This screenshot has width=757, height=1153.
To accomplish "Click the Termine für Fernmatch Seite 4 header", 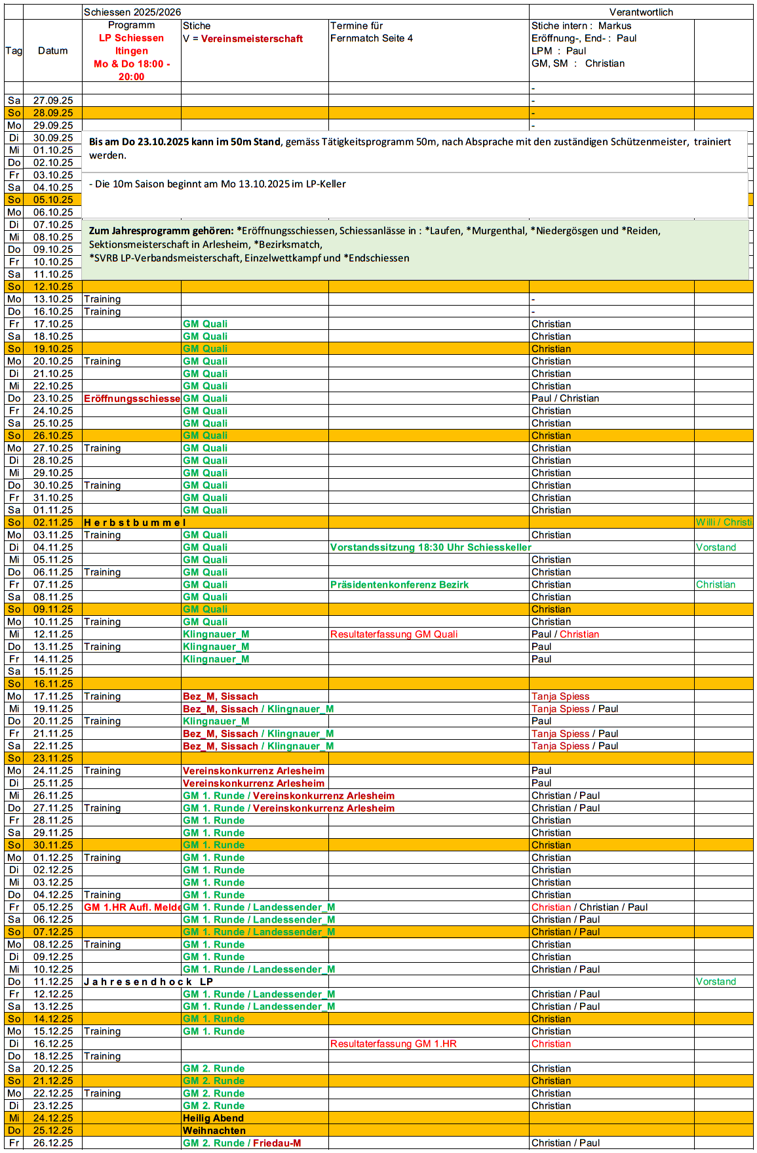I will click(x=372, y=32).
